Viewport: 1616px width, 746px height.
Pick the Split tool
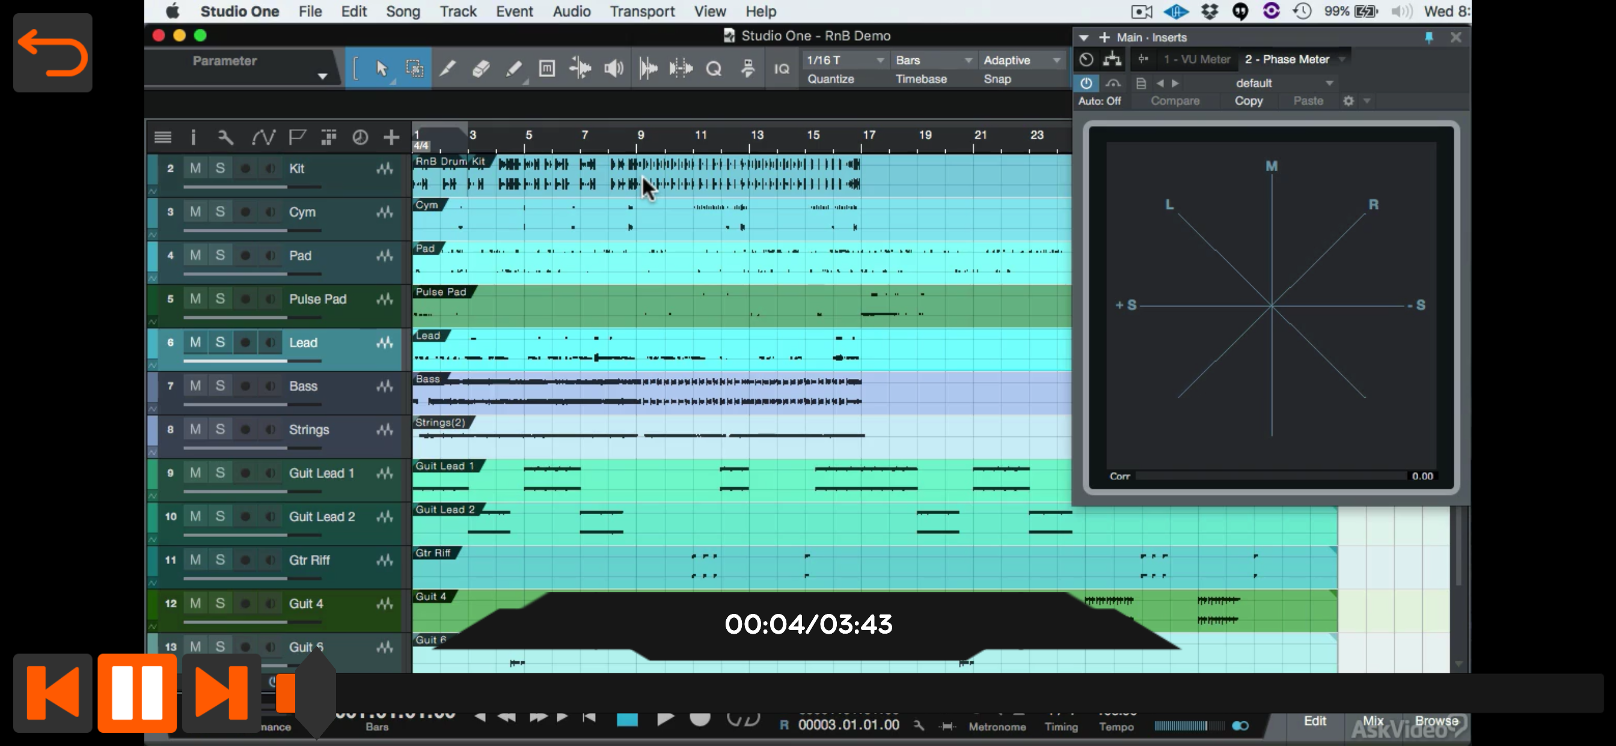tap(447, 68)
